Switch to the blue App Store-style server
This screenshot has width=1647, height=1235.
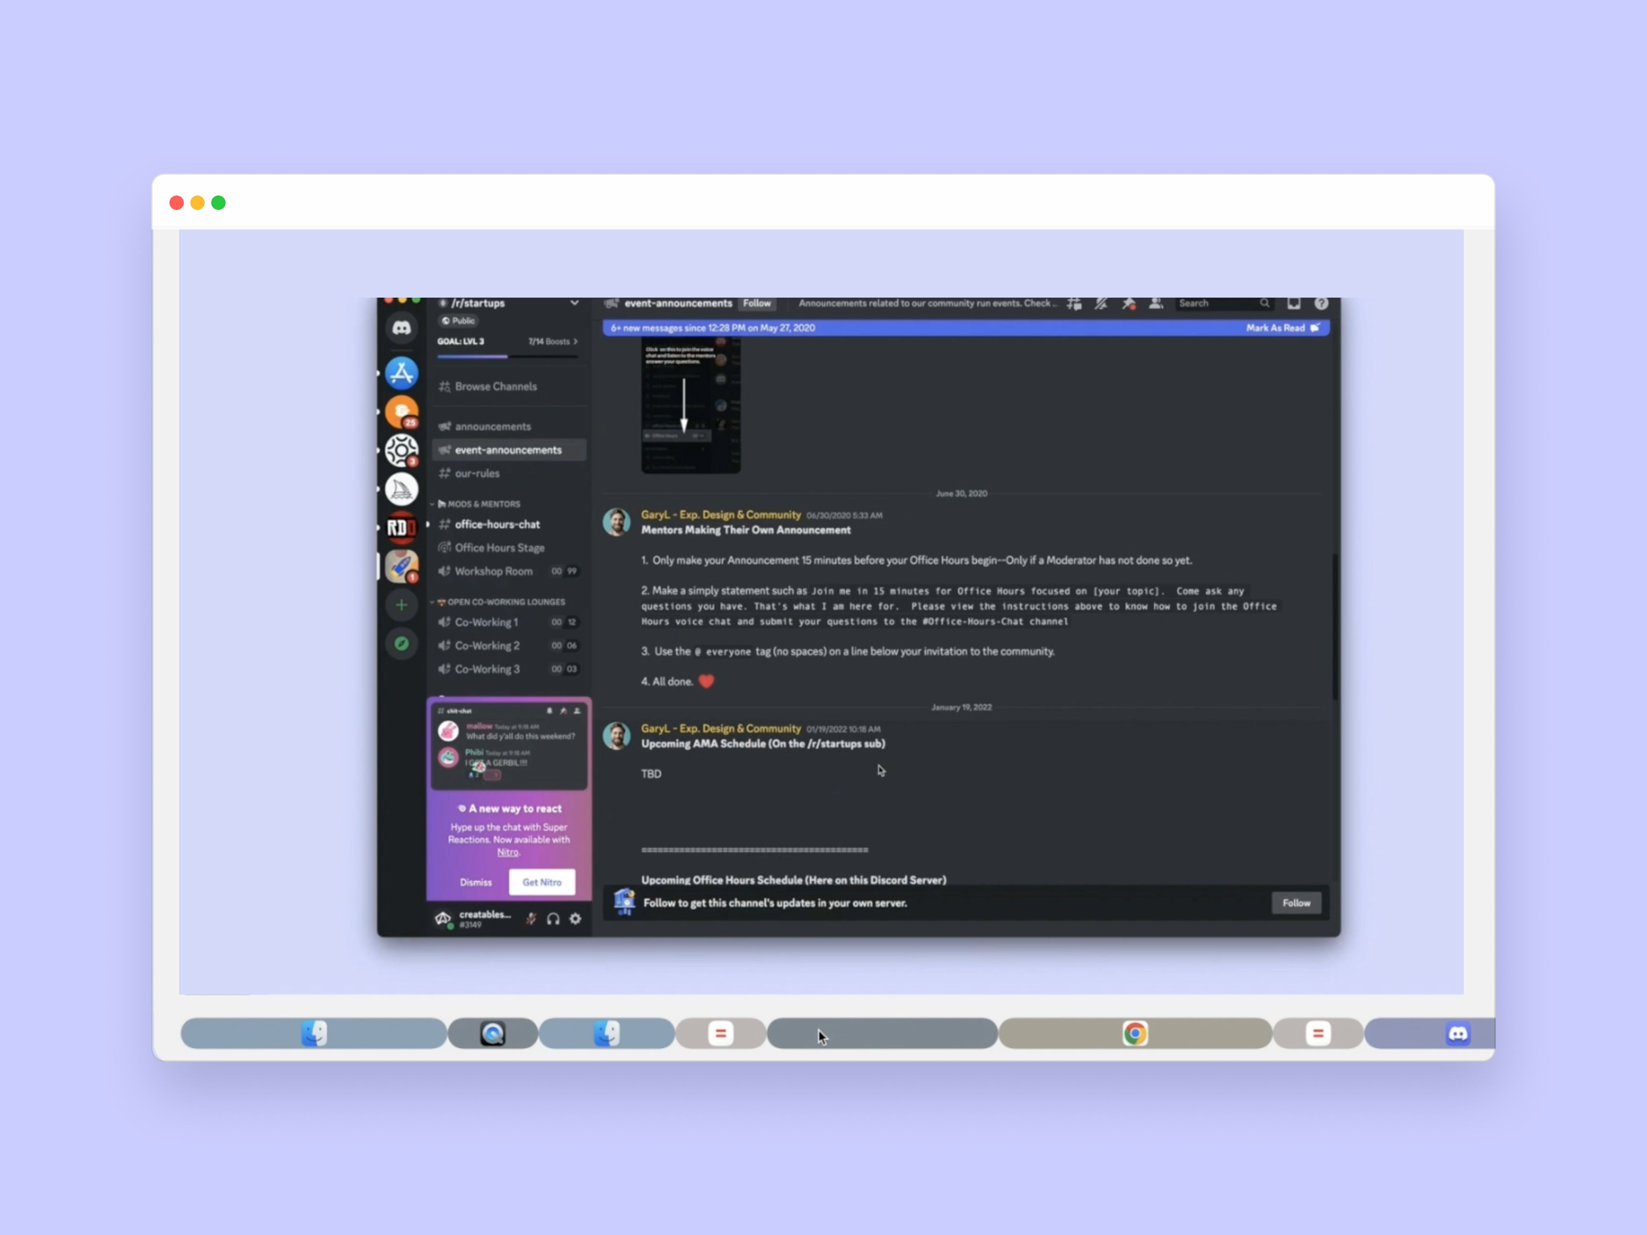click(x=401, y=373)
